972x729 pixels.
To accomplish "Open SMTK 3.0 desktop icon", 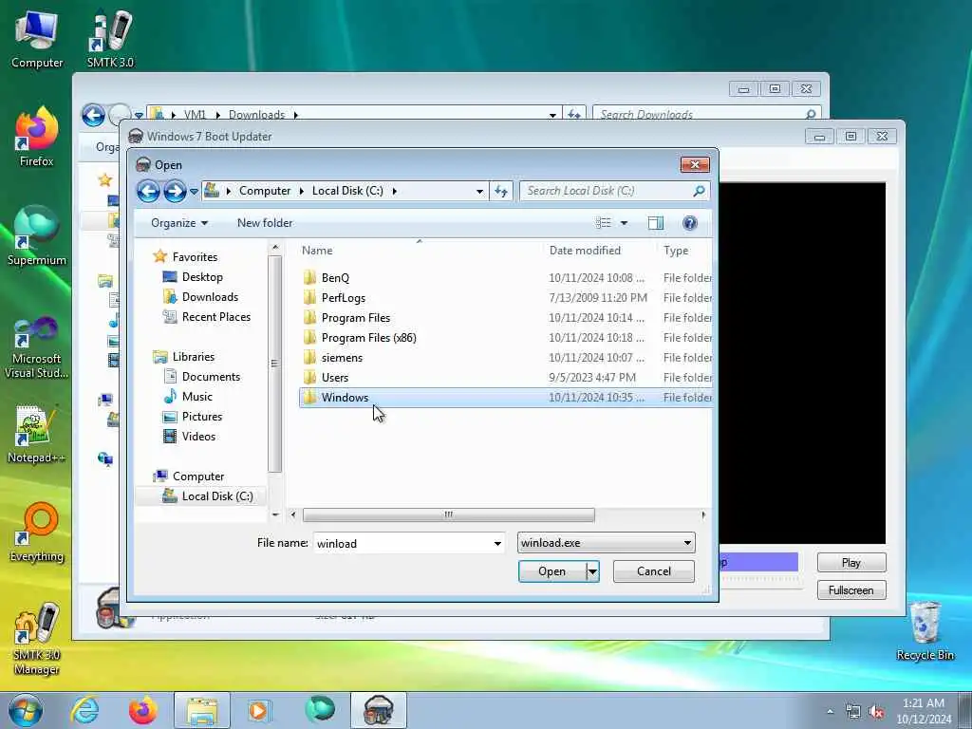I will point(110,40).
